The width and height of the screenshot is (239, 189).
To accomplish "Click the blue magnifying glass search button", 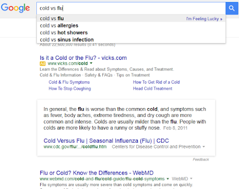I will coord(232,8).
